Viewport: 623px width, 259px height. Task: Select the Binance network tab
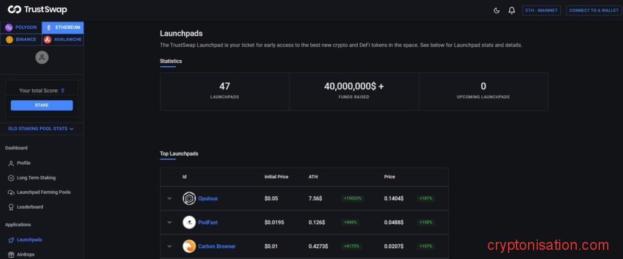coord(21,40)
